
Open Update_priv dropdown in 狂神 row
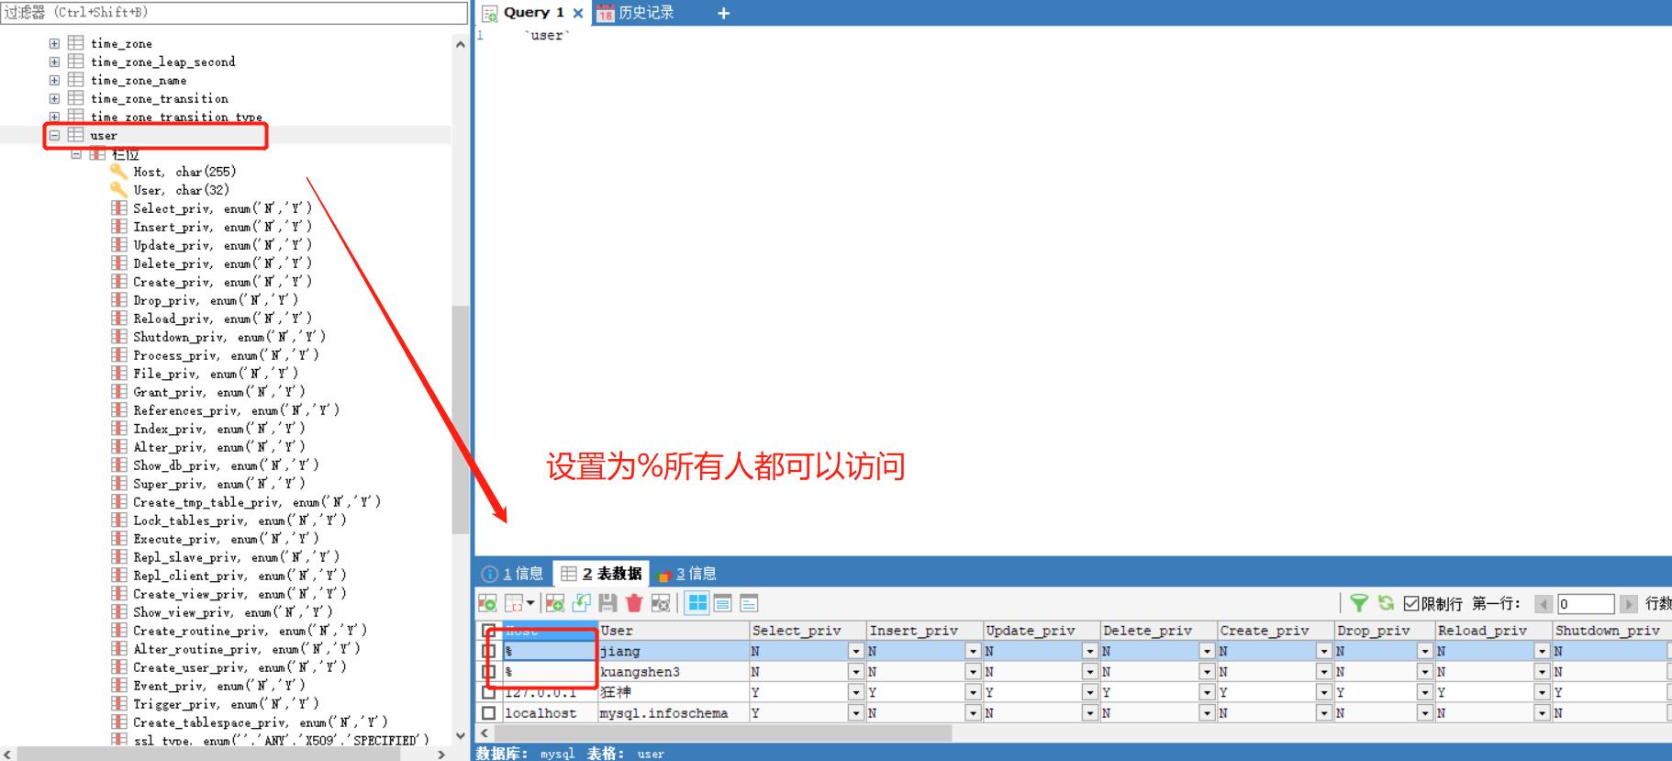click(1090, 692)
